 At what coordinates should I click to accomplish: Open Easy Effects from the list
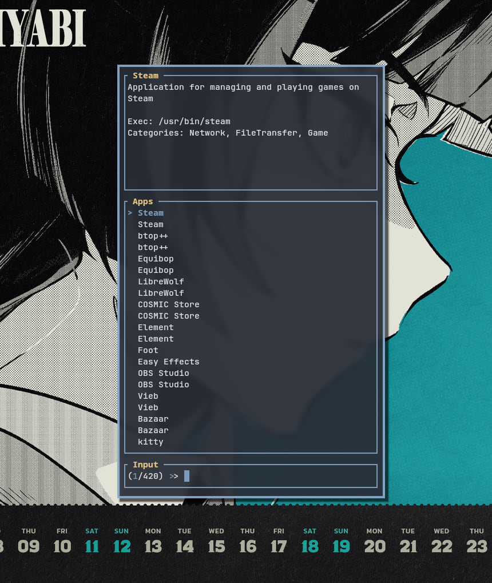(x=168, y=361)
